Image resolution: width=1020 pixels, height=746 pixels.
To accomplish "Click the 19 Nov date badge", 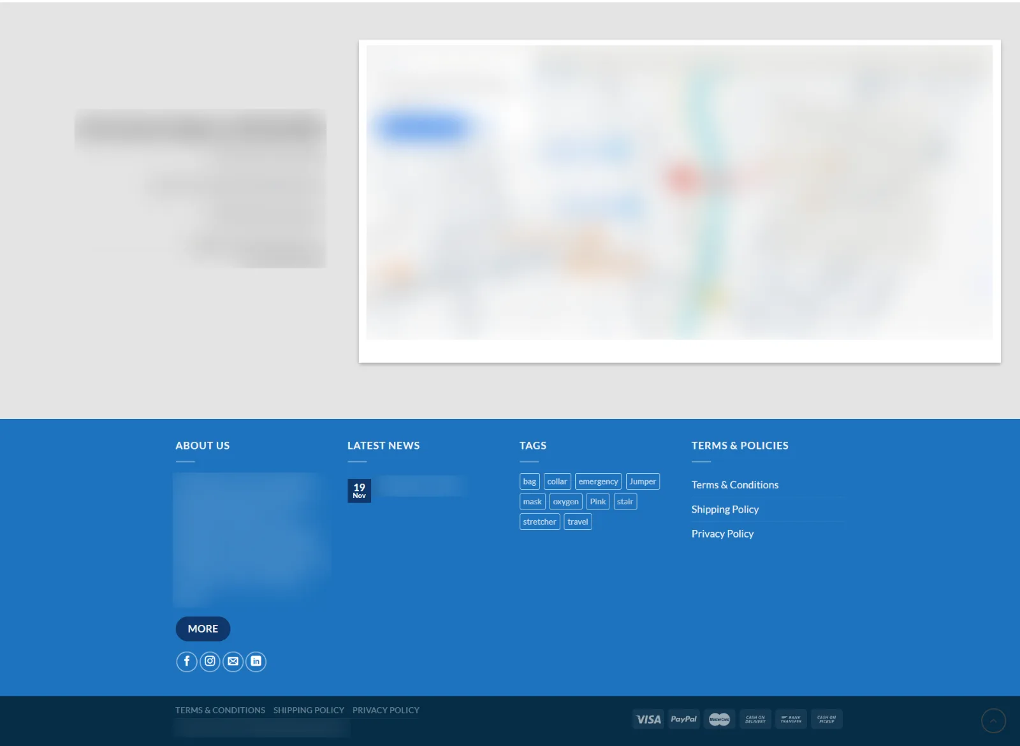I will pyautogui.click(x=360, y=491).
